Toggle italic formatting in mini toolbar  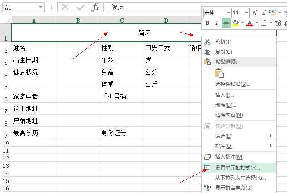217,23
